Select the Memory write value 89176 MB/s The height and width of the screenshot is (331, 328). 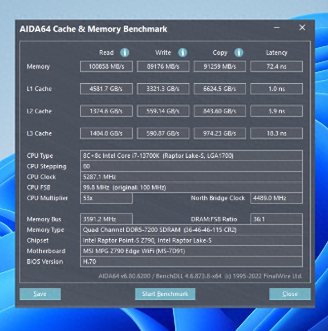tap(163, 66)
